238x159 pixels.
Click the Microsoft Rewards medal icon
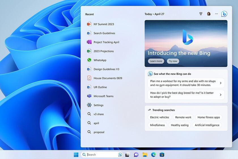click(x=201, y=14)
